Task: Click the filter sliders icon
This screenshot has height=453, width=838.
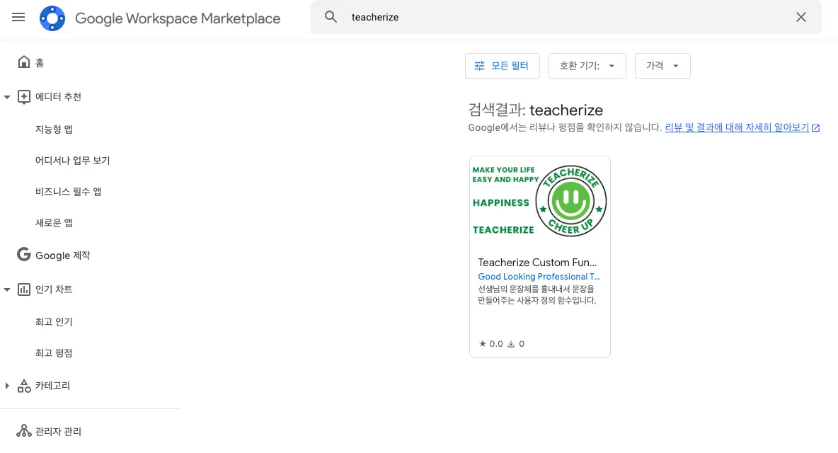Action: tap(479, 66)
